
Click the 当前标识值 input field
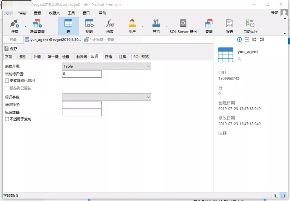coord(82,74)
